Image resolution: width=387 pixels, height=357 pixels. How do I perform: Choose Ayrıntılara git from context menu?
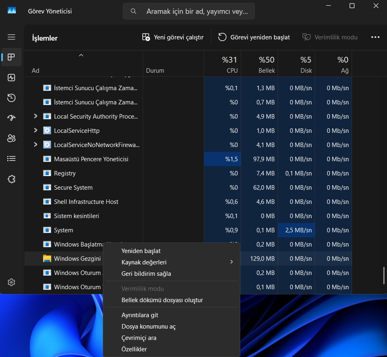[140, 315]
